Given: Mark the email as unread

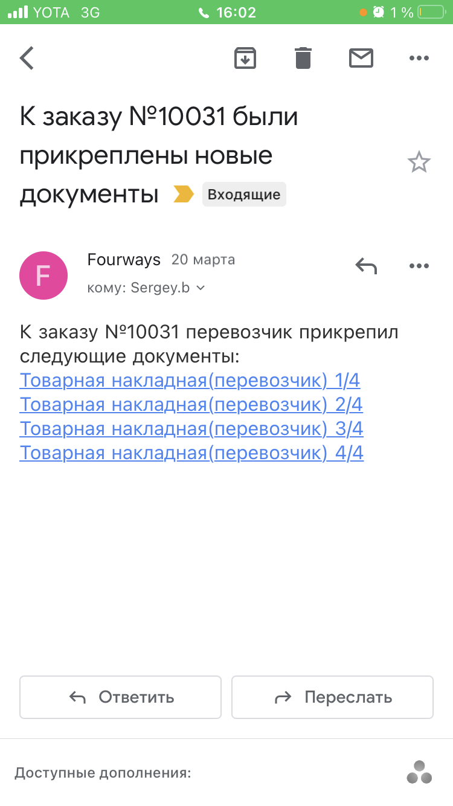Looking at the screenshot, I should pos(361,58).
